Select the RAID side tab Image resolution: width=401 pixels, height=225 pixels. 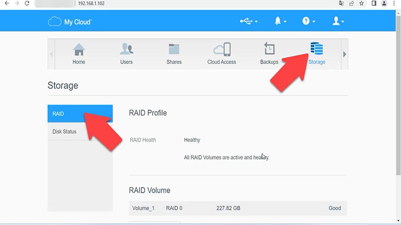pos(80,114)
